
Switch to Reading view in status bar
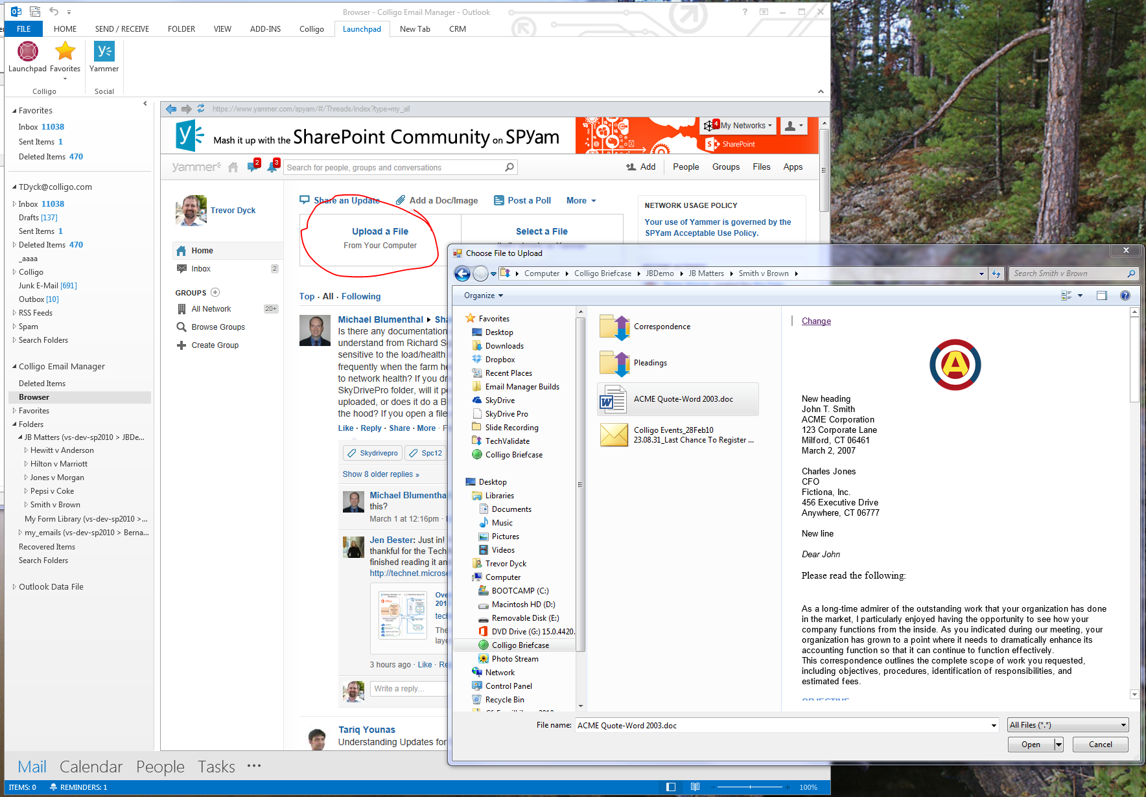pos(695,787)
